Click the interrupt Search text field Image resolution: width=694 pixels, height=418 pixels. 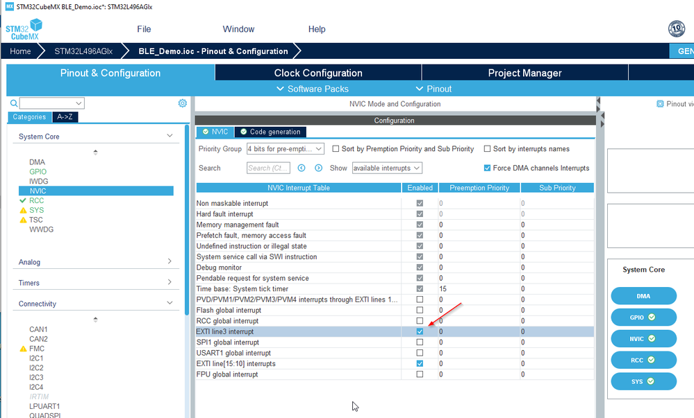pos(268,168)
